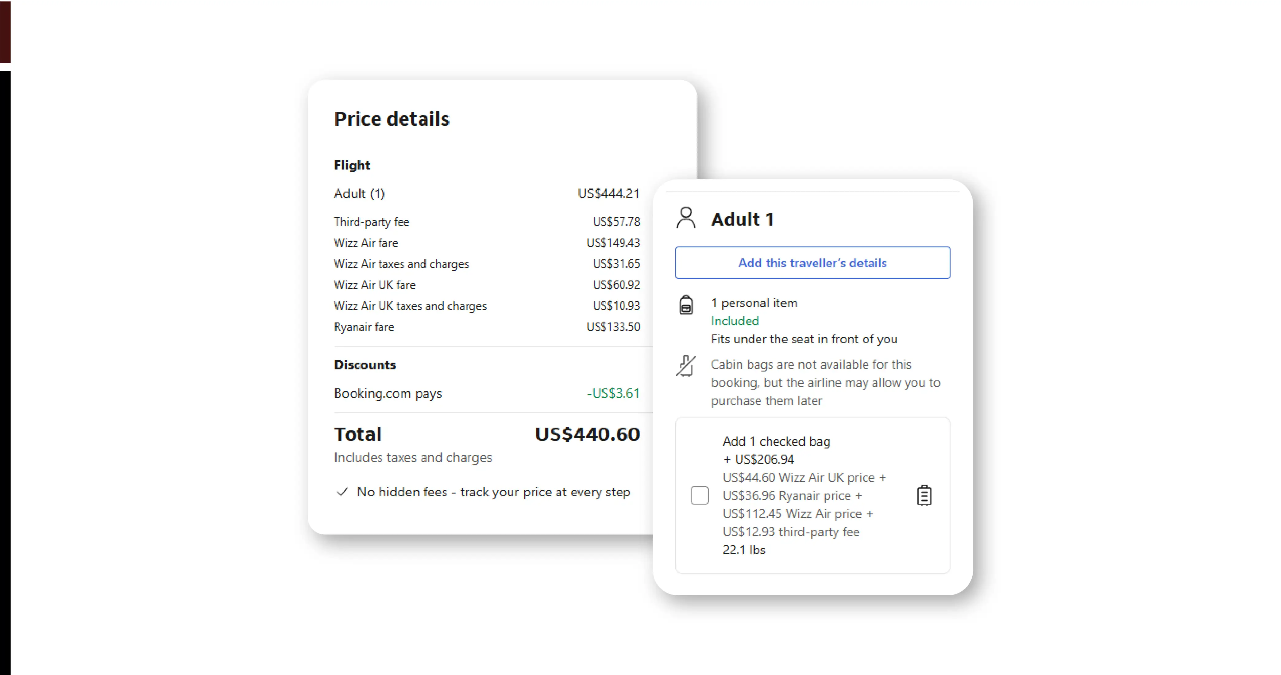Click the Booking.com pays discount label
The image size is (1281, 675).
point(388,393)
